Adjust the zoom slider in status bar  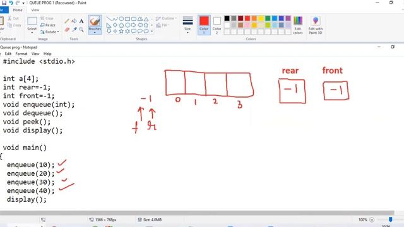tap(390, 219)
